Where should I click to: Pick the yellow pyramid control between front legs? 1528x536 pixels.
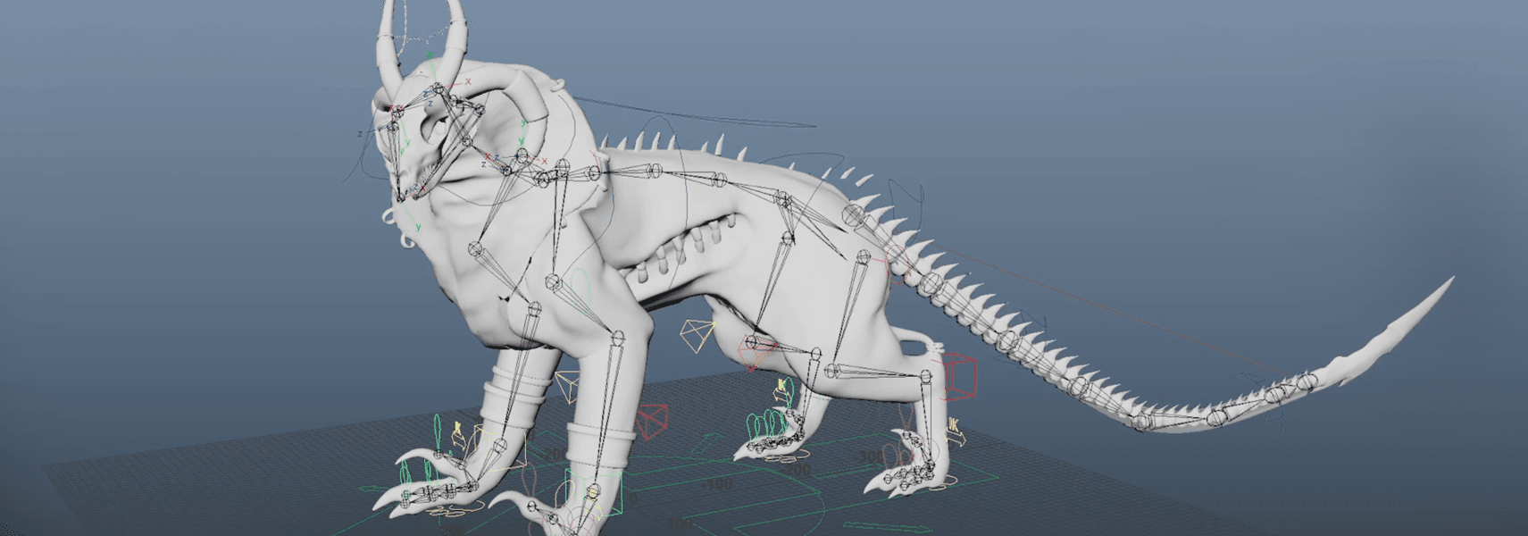coord(566,387)
